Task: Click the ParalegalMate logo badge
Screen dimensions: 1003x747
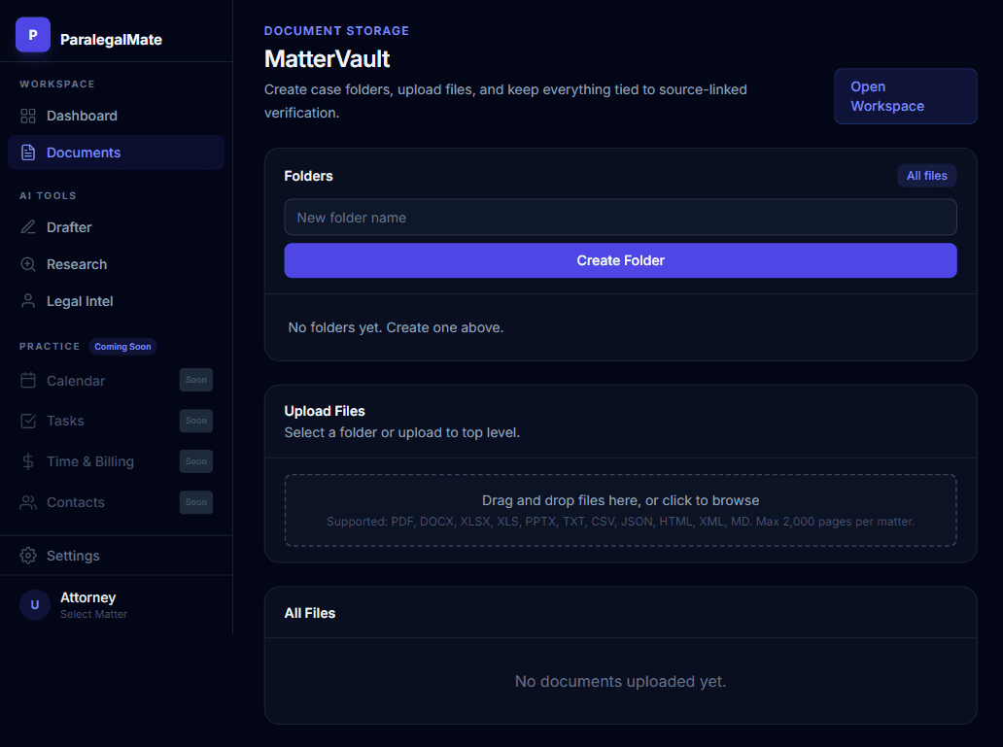Action: 32,34
